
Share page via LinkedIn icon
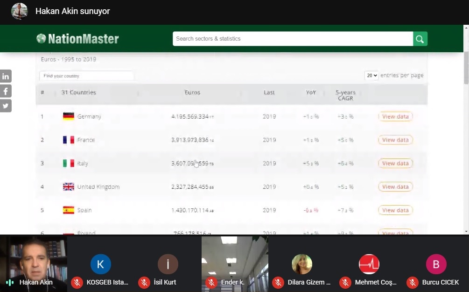[6, 76]
